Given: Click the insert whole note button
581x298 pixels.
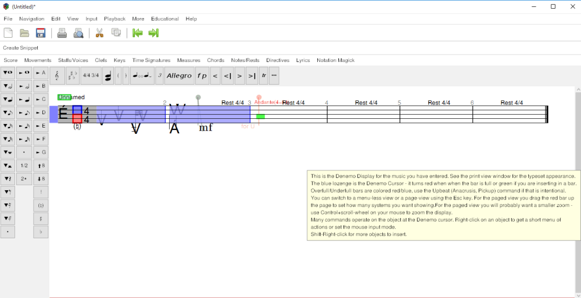Looking at the screenshot, I should coord(24,73).
